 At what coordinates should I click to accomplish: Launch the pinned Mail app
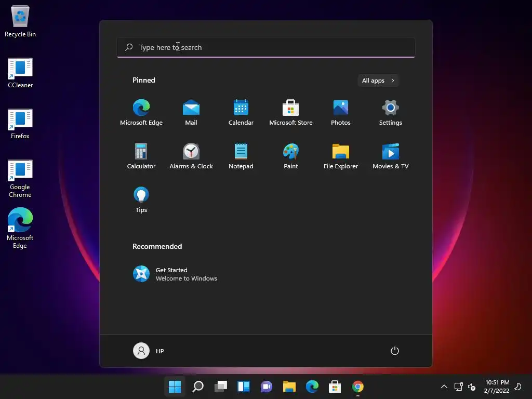coord(191,112)
